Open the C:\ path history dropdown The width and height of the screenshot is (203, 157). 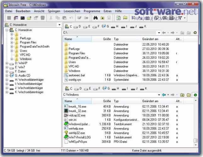coord(159,33)
